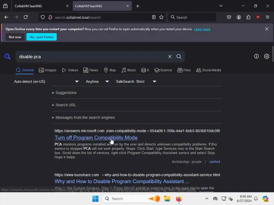The height and width of the screenshot is (205, 274).
Task: Open Why and How to Disable PCA result
Action: [122, 181]
